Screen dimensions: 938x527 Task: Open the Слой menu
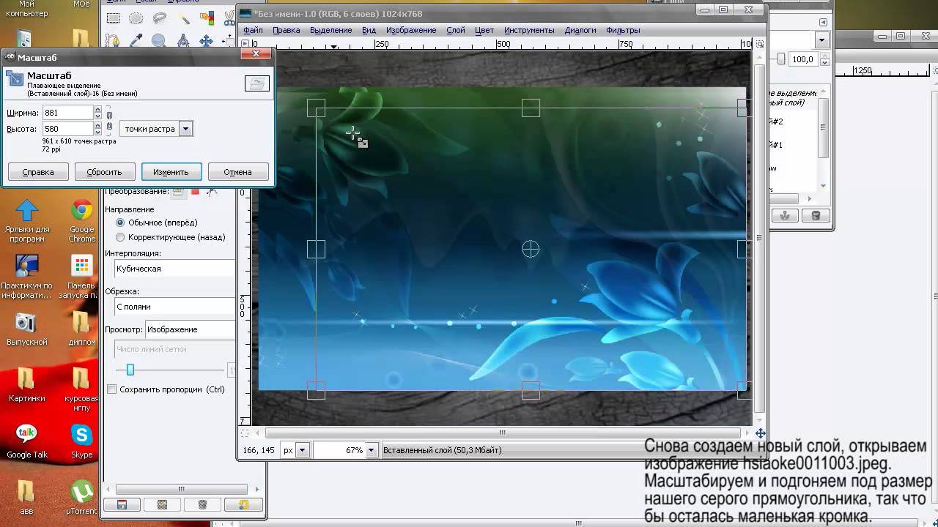coord(456,30)
